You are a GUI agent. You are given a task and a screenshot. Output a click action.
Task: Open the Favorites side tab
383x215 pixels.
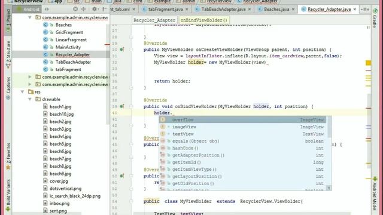(x=8, y=156)
